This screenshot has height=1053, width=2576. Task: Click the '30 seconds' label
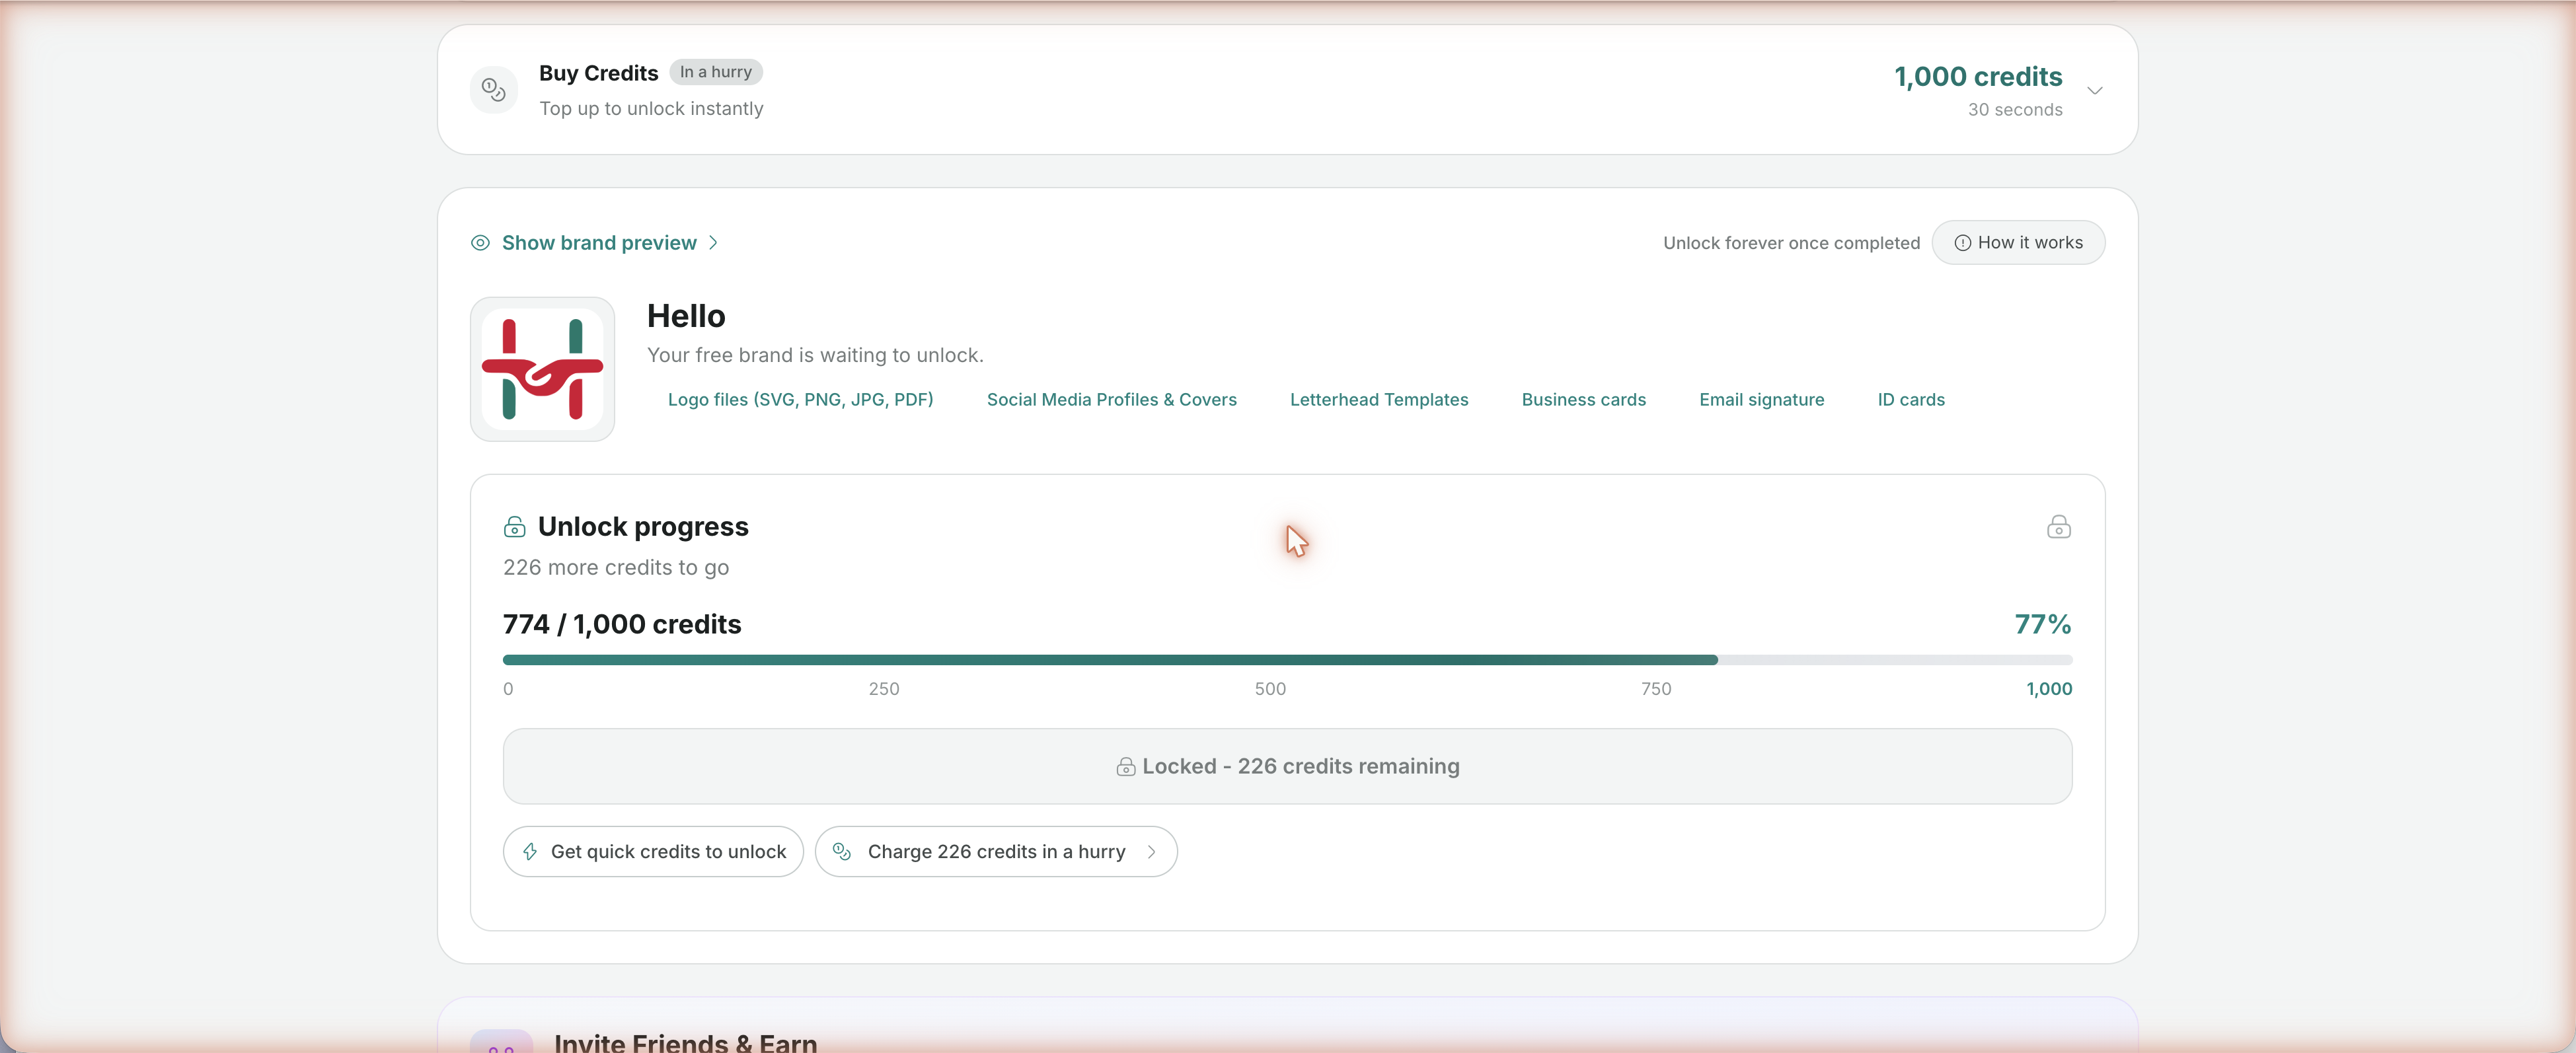click(x=2014, y=110)
